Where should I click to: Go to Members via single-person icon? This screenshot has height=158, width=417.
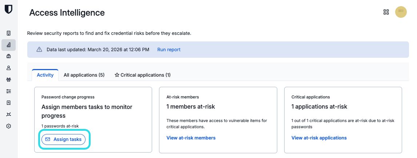(9, 68)
